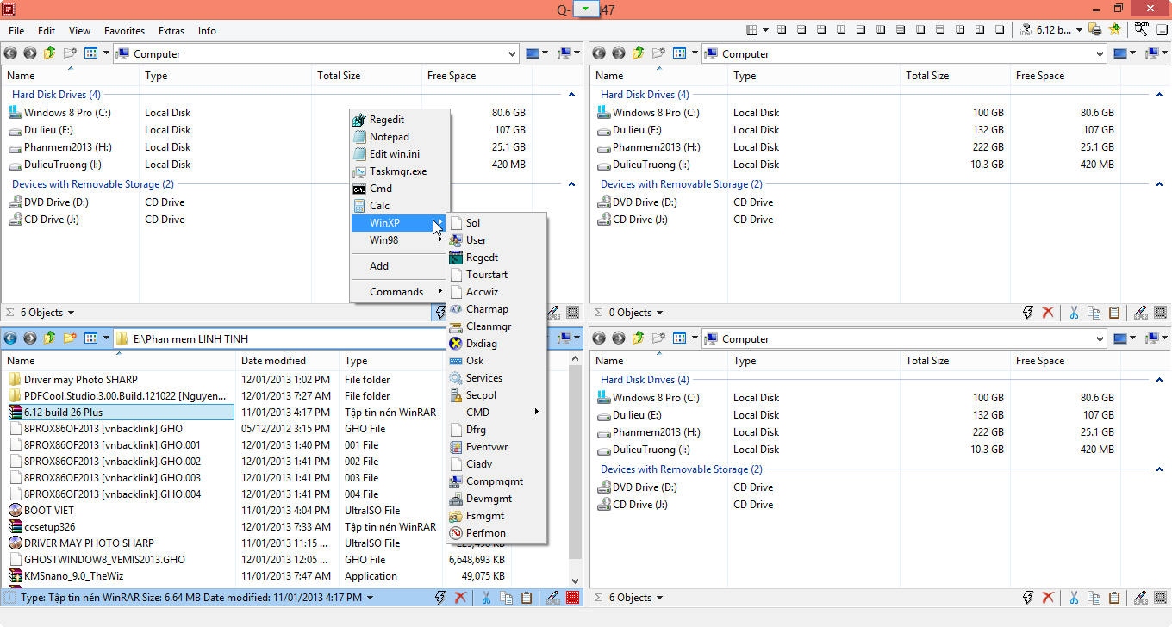Select Windows 8 Pro (C:) in top-left pane
The width and height of the screenshot is (1172, 627).
[x=67, y=113]
